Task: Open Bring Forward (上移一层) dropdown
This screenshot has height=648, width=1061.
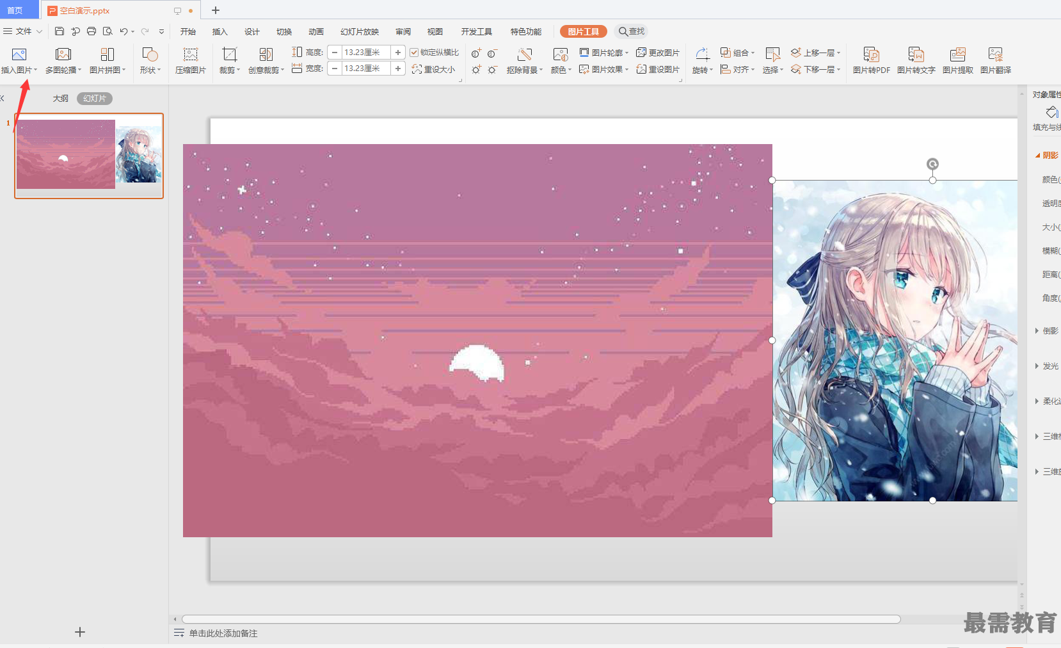Action: click(x=815, y=53)
